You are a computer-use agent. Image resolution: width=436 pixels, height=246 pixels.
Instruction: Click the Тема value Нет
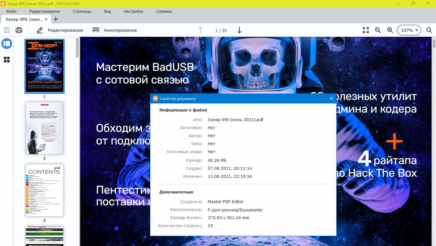[x=211, y=144]
